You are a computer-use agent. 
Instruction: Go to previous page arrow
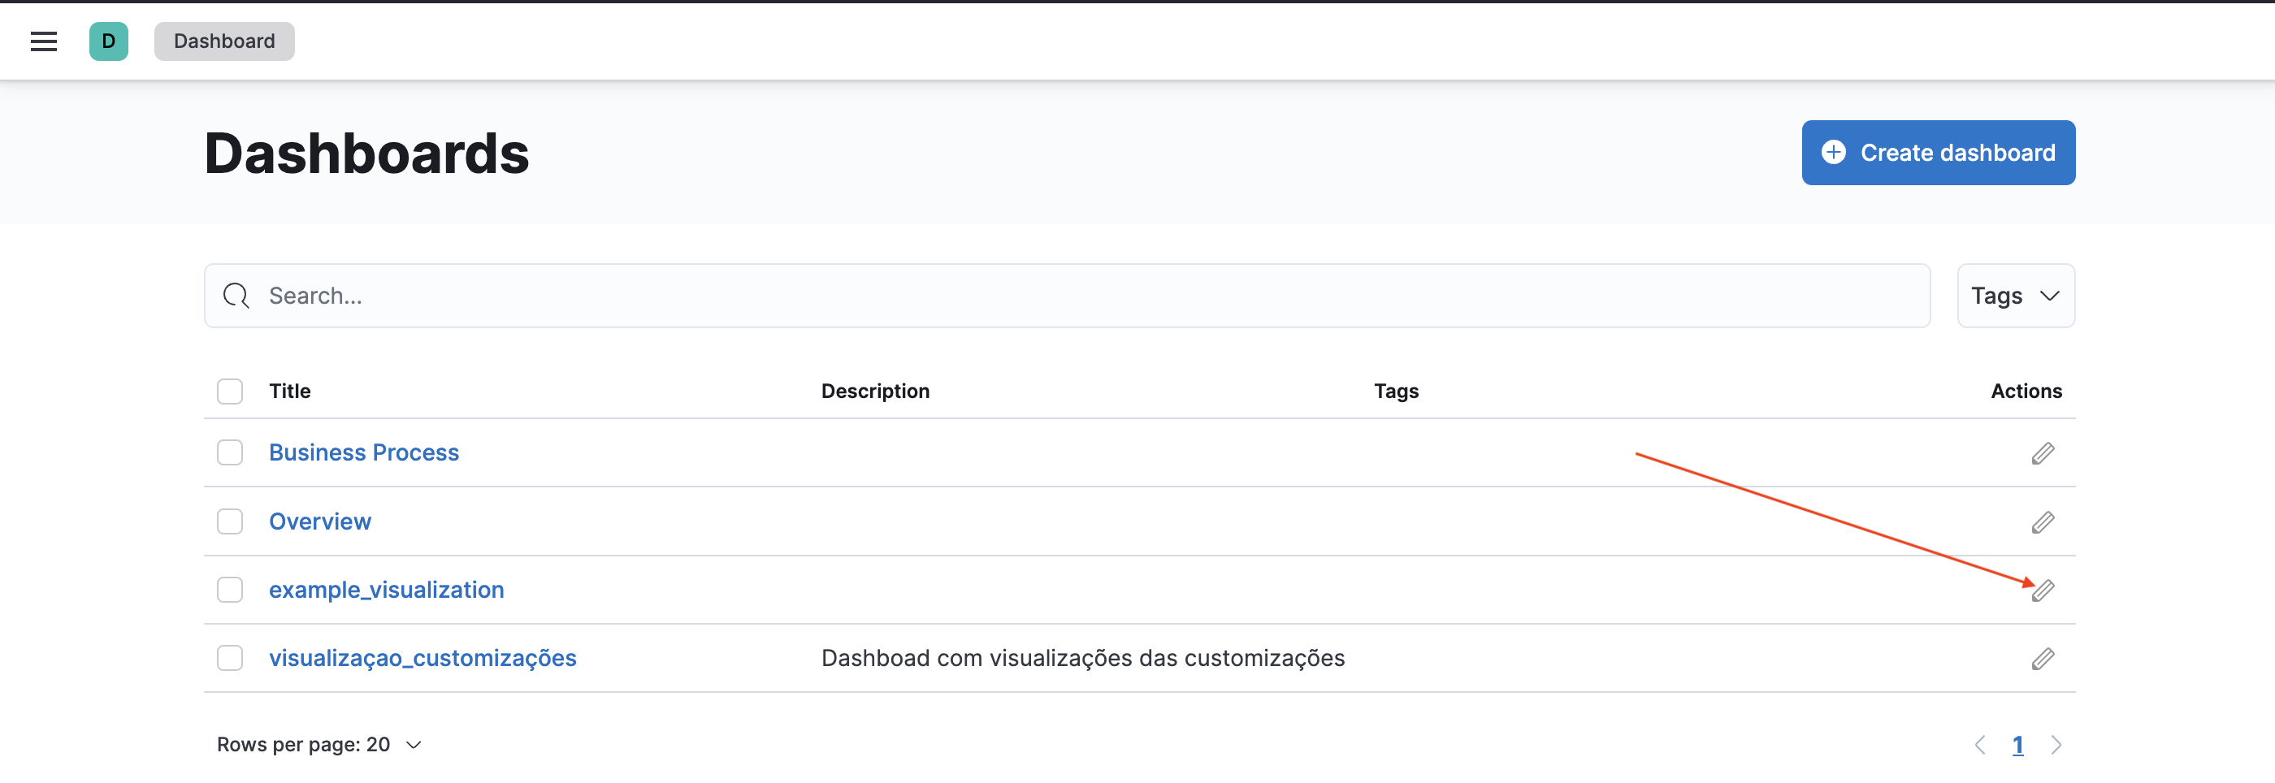[1980, 745]
